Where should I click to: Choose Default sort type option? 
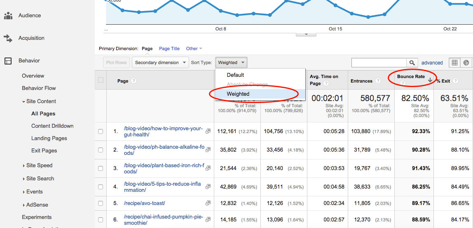click(x=235, y=75)
